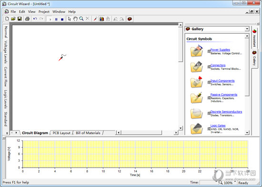Save the circuit with the floppy disk icon
The width and height of the screenshot is (262, 187).
(20, 19)
